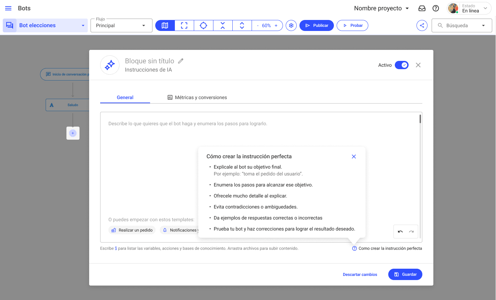Screen dimensions: 496x300
Task: Click the Saludo block on canvas
Action: tap(67, 105)
